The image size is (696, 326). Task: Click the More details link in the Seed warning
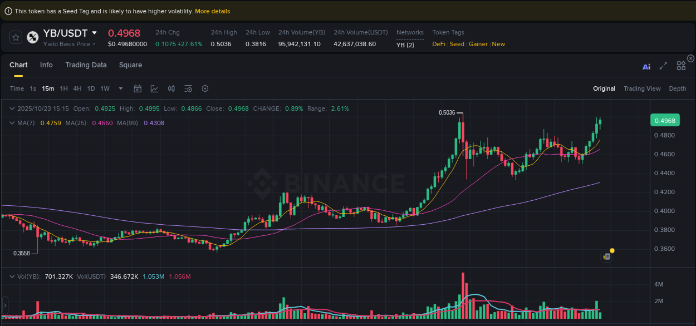click(x=212, y=11)
